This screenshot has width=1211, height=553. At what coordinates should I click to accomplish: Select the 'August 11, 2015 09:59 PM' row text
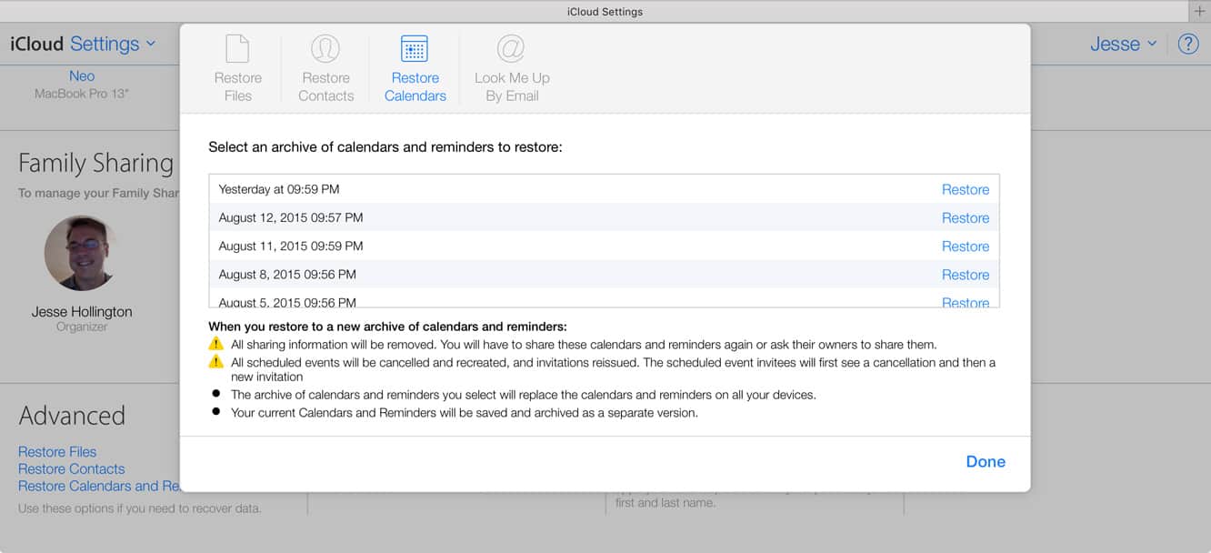[291, 246]
